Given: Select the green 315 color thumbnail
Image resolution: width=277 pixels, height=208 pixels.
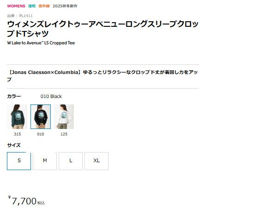Looking at the screenshot, I should pos(17,116).
